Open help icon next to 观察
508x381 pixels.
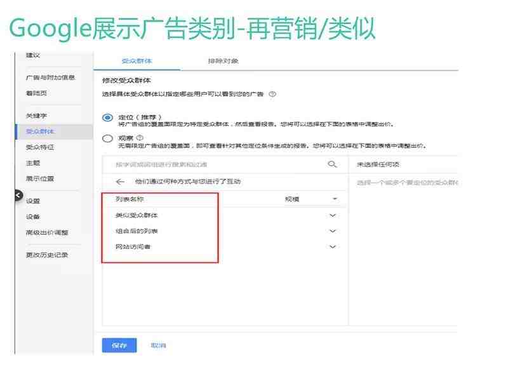(x=140, y=138)
